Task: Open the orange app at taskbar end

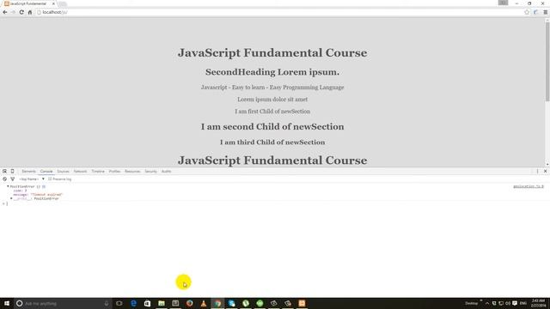Action: [x=302, y=303]
